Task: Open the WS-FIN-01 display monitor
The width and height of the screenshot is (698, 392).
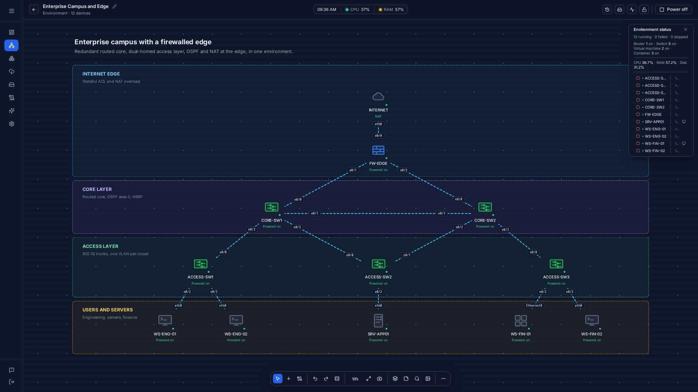Action: coord(684,144)
